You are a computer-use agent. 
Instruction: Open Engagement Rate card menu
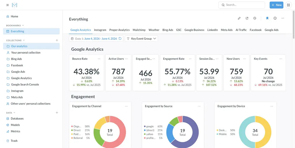pyautogui.click(x=190, y=59)
